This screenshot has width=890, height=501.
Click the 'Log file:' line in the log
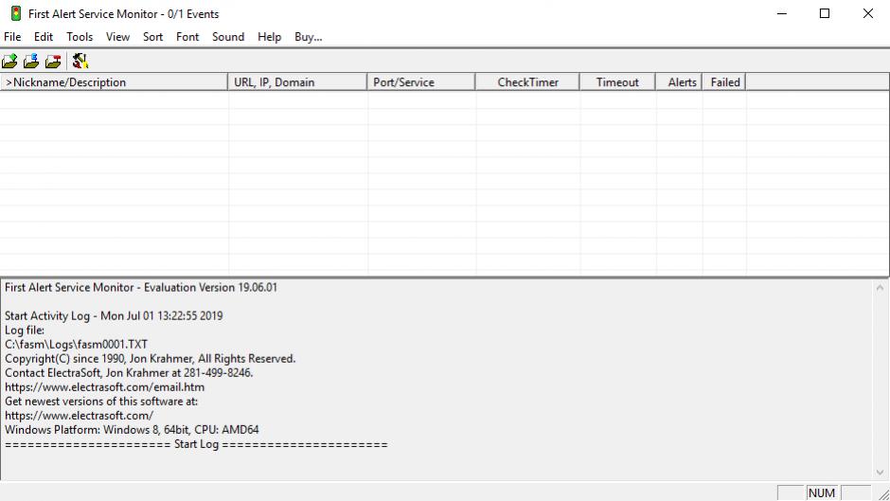point(25,331)
